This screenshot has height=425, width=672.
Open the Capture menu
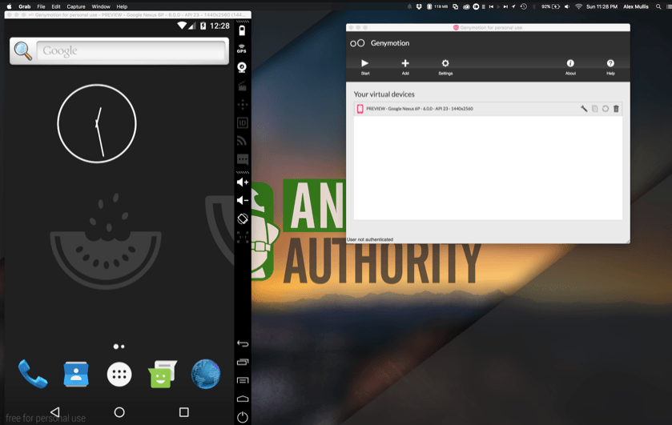point(76,6)
